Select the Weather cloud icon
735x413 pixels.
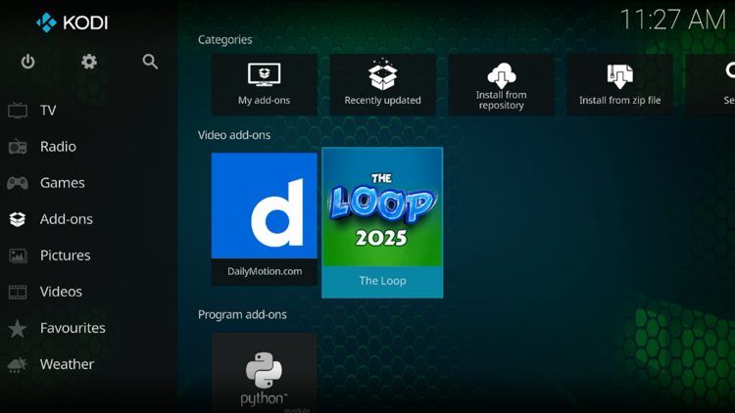pos(18,364)
